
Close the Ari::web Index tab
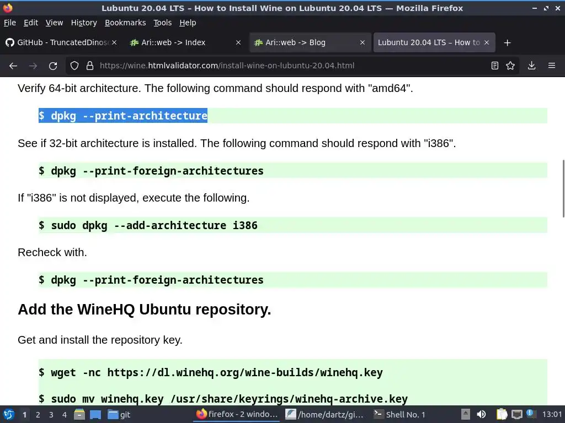click(x=238, y=42)
